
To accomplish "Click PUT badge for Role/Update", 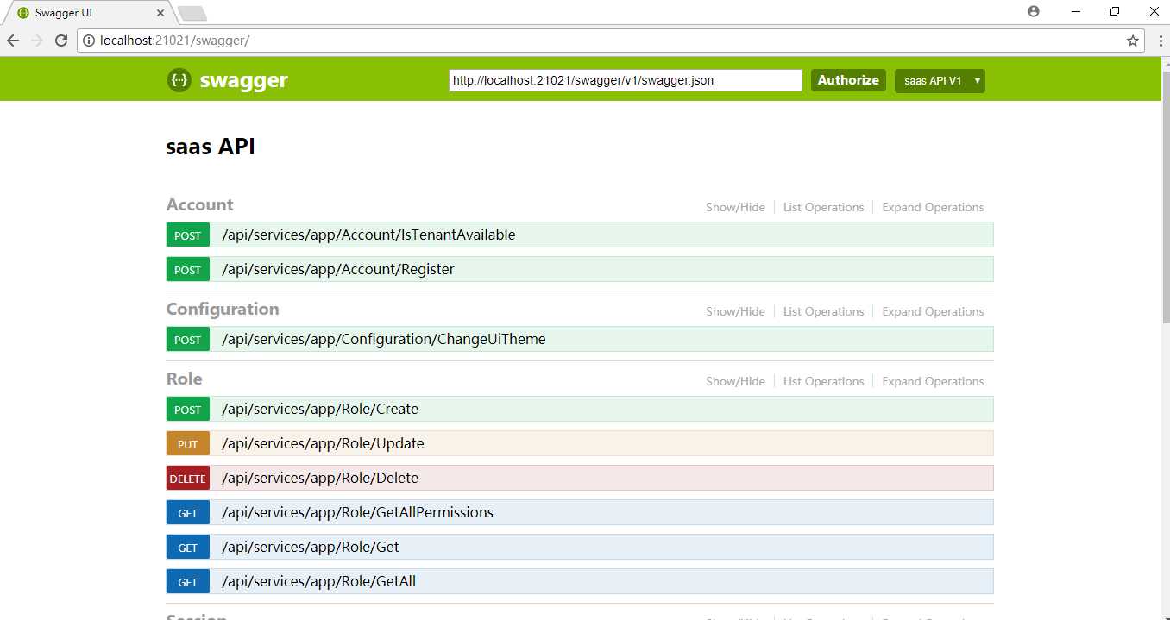I will (x=188, y=444).
